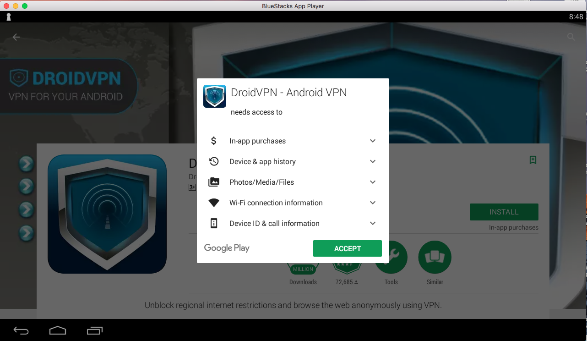587x341 pixels.
Task: Tap the Android recent apps button
Action: tap(94, 330)
